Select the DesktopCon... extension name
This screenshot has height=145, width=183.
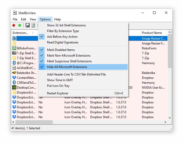tap(26, 87)
